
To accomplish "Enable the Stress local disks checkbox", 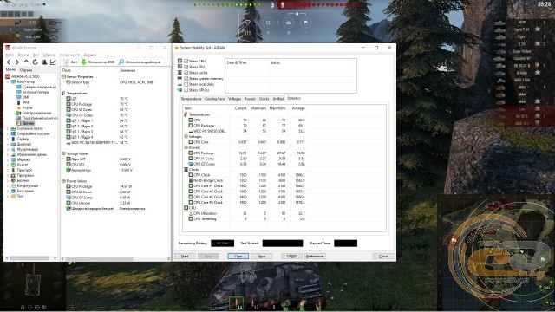I will (x=186, y=84).
